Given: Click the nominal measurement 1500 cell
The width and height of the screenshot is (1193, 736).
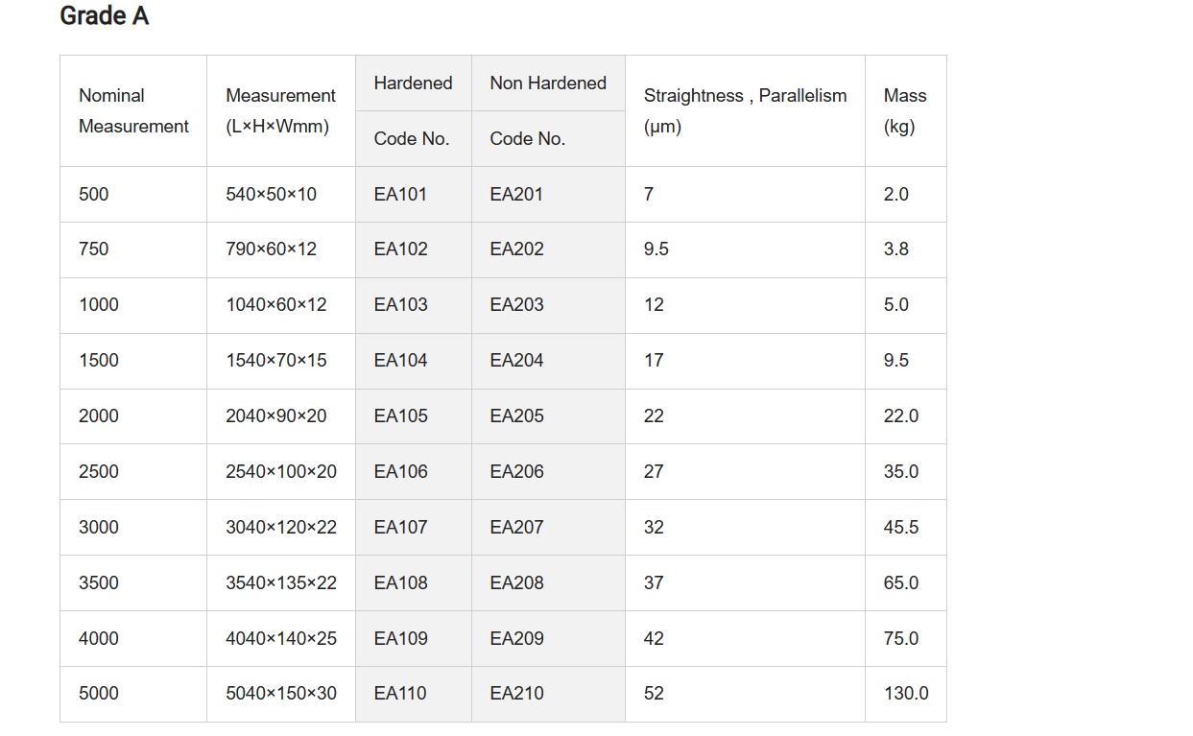Looking at the screenshot, I should point(99,361).
